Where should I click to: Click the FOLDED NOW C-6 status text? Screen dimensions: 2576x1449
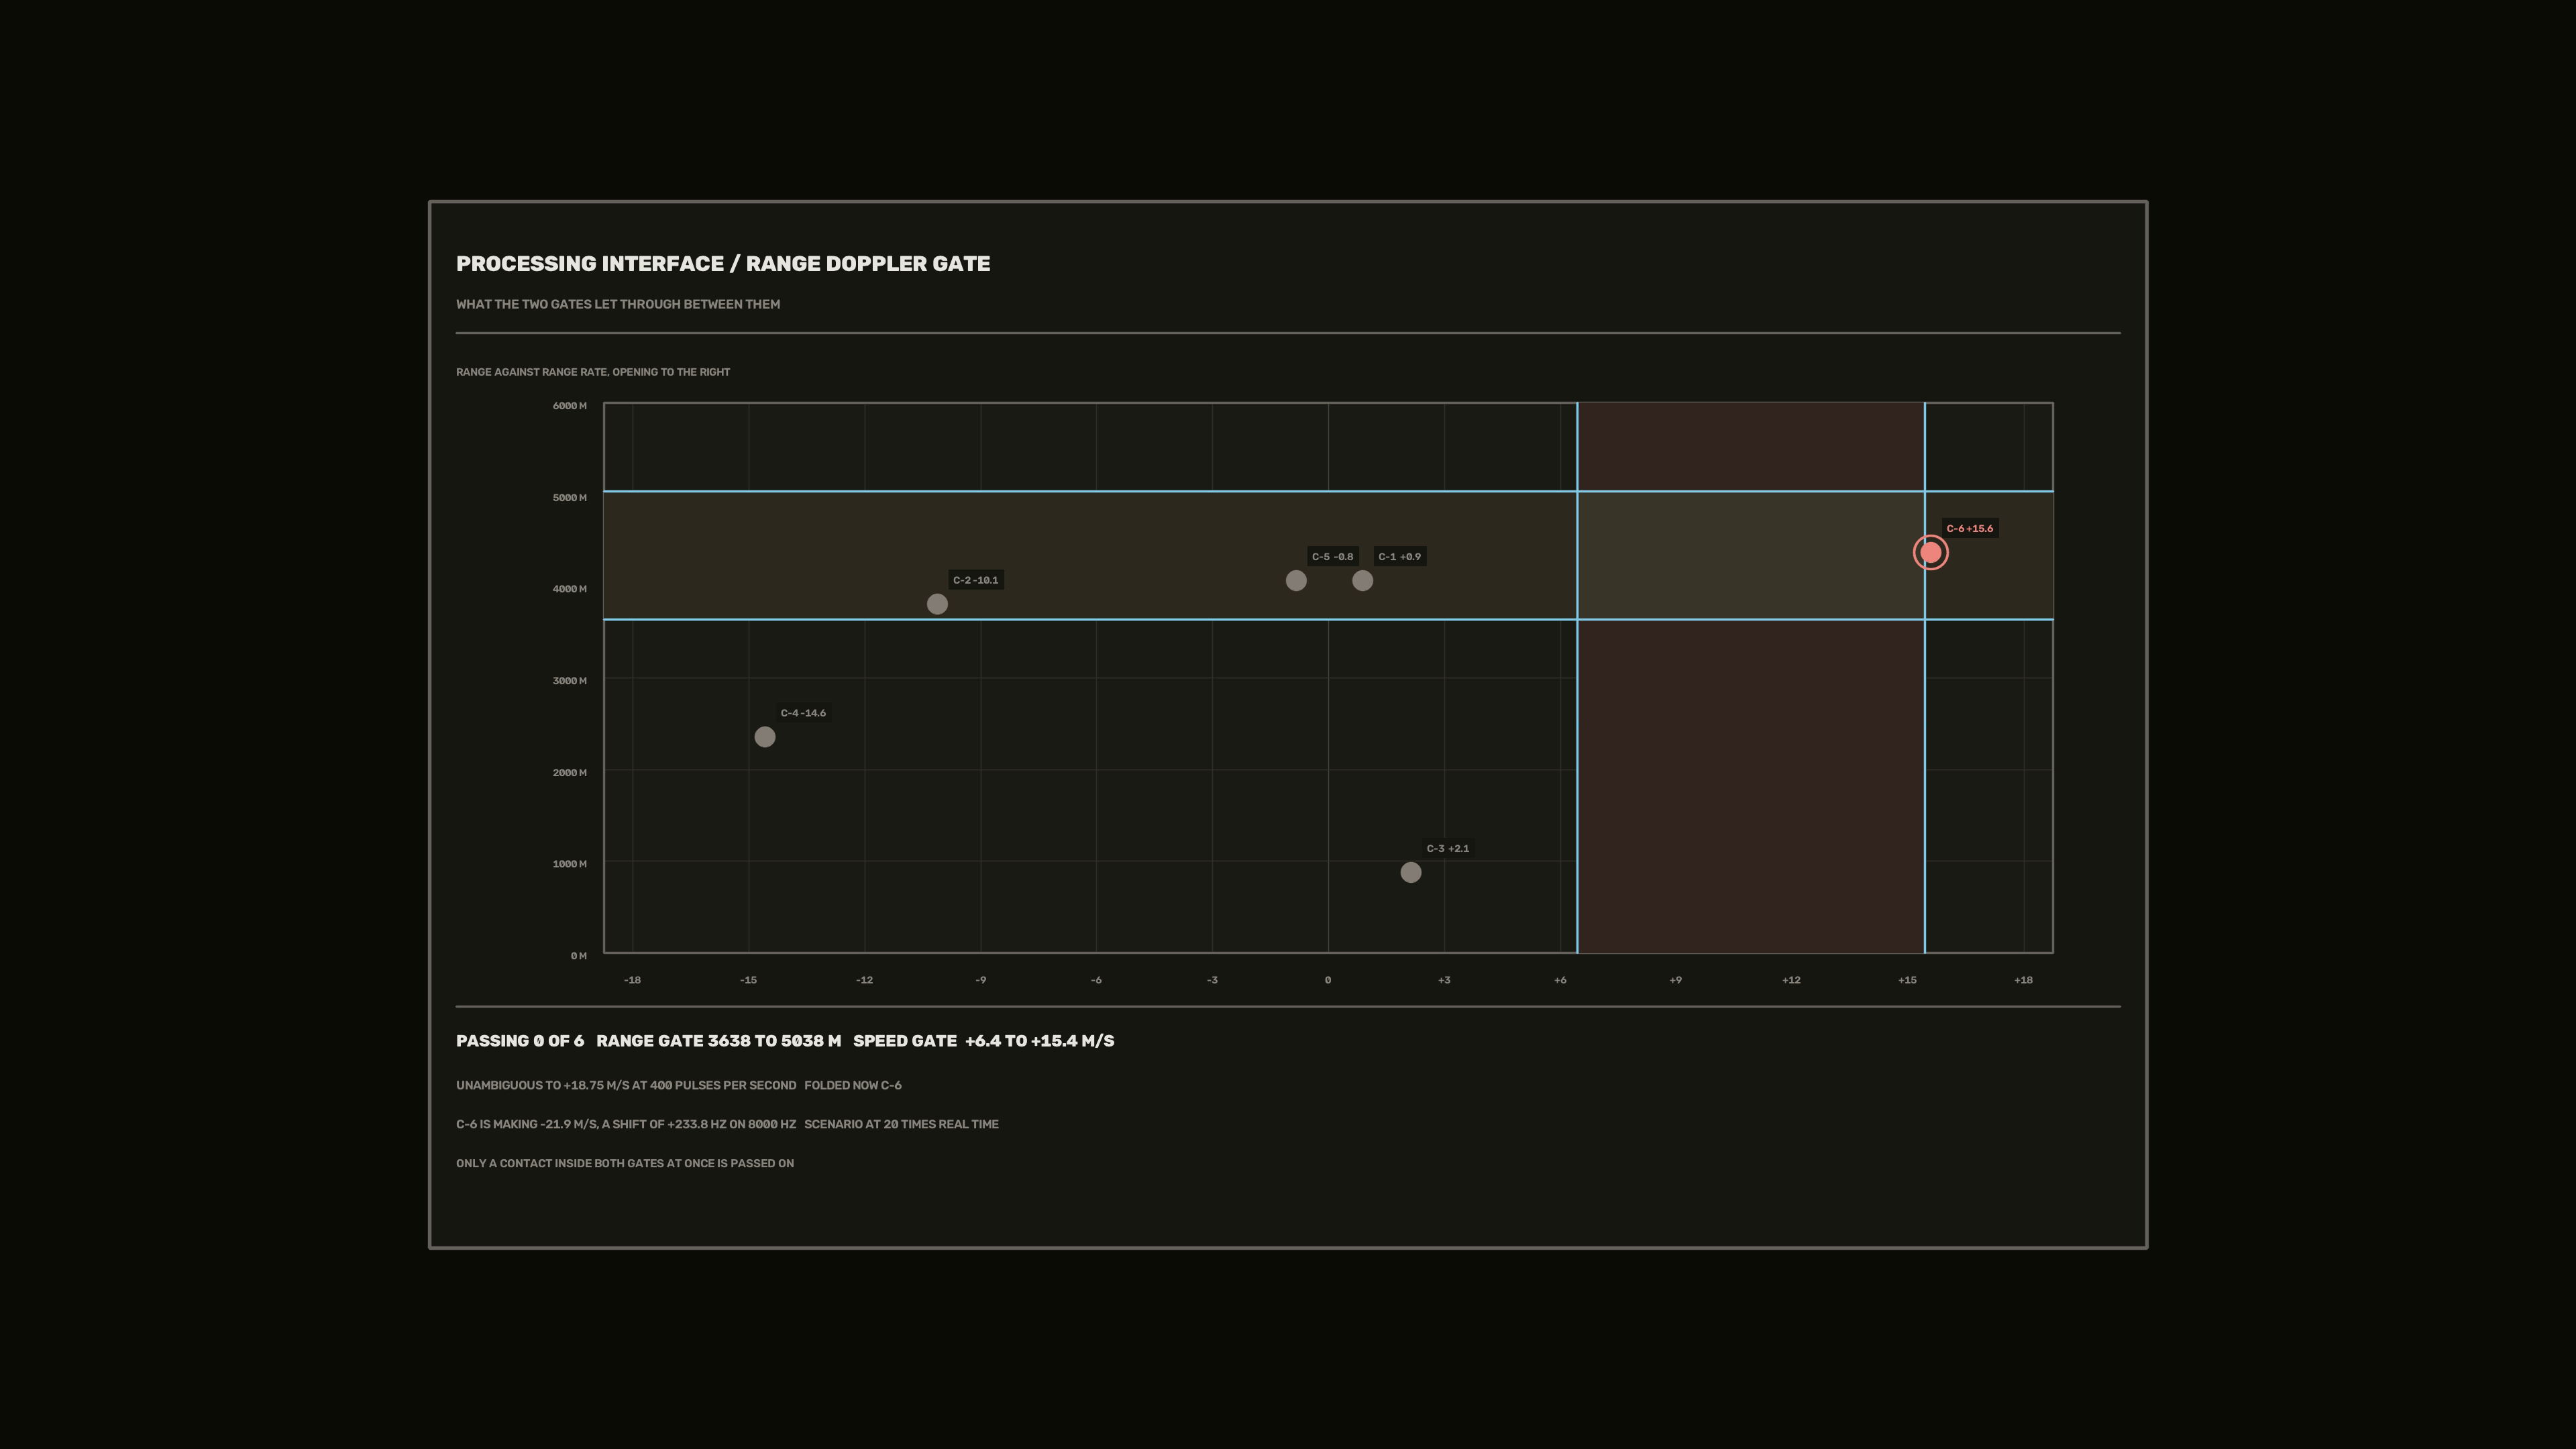tap(853, 1085)
